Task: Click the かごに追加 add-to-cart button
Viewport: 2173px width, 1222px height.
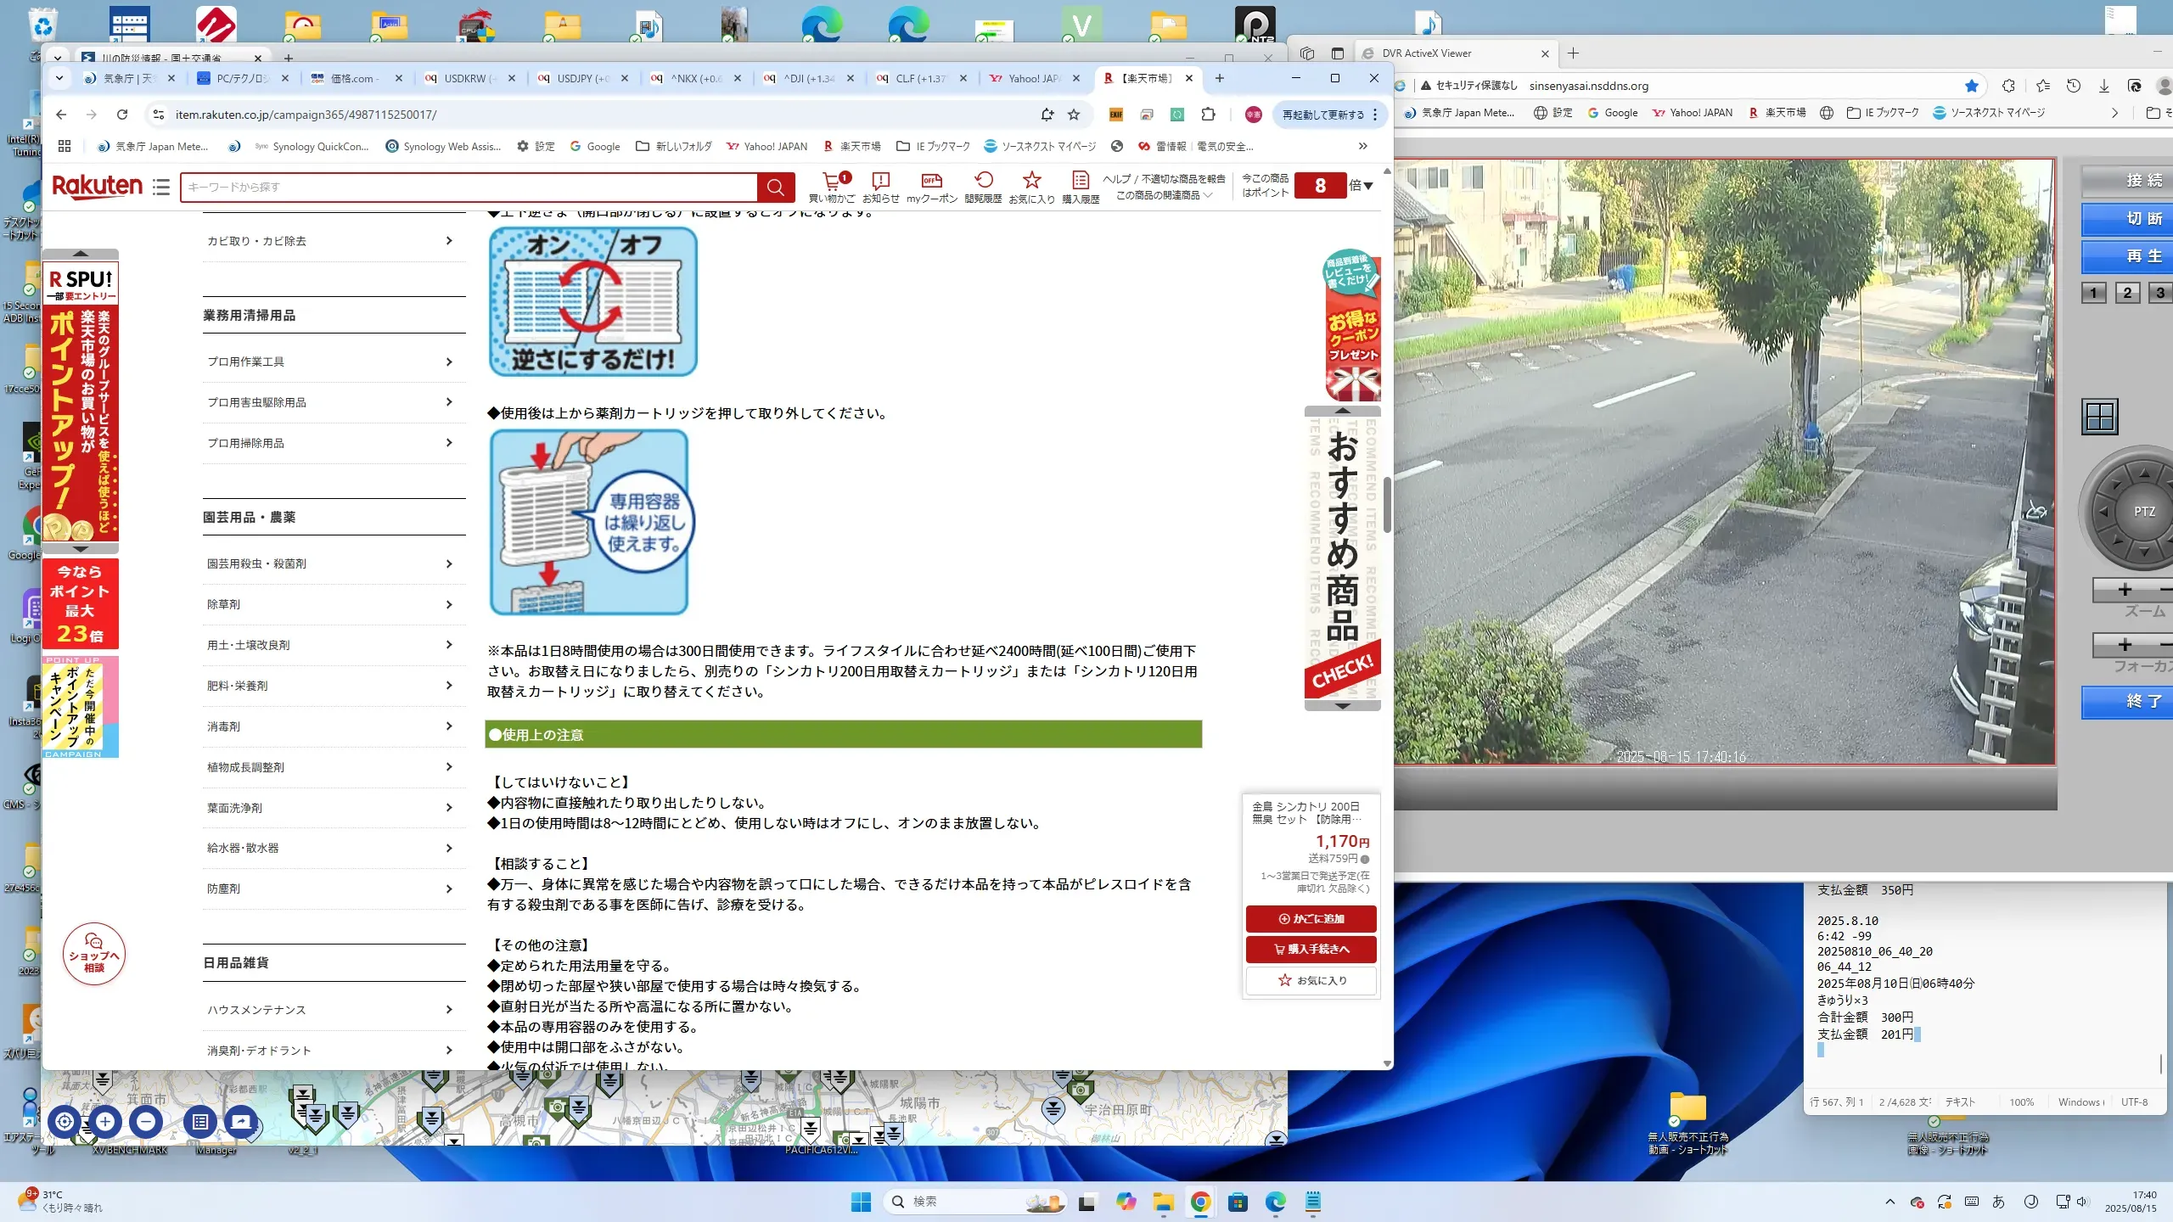Action: (x=1311, y=919)
